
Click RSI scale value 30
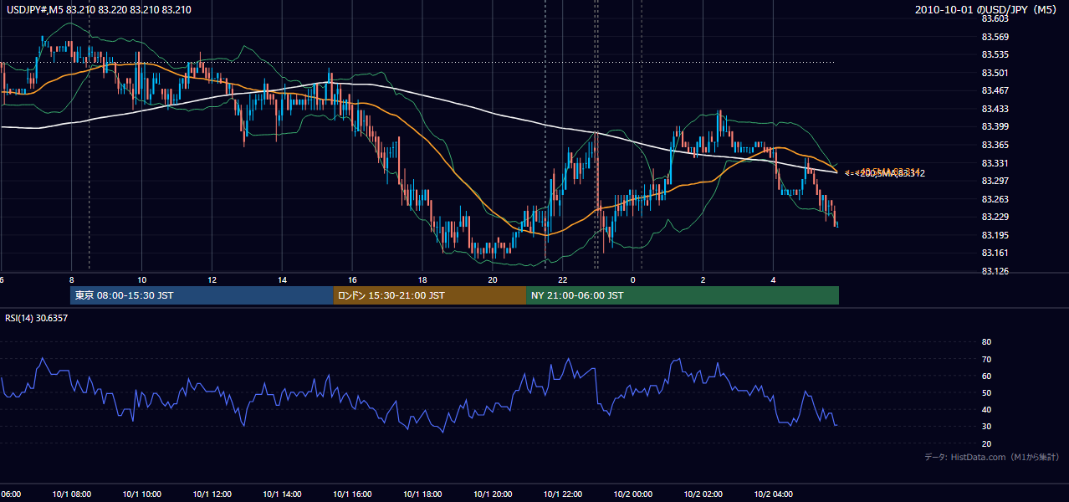(x=986, y=427)
